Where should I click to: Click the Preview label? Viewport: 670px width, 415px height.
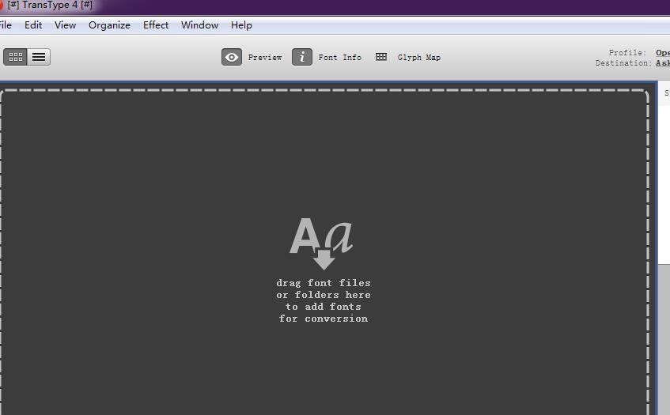[265, 57]
